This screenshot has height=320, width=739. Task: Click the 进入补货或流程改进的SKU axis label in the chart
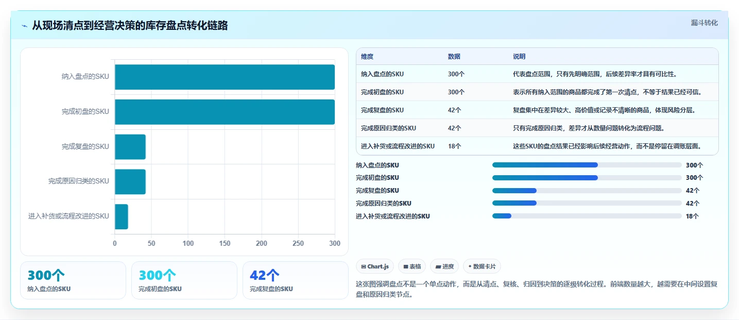tap(68, 216)
